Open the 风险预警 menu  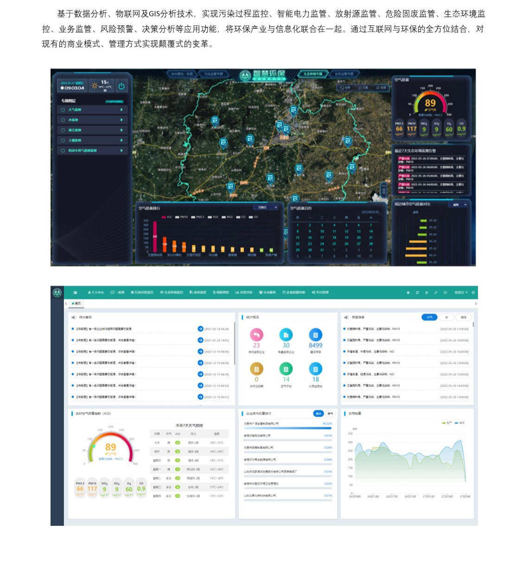pyautogui.click(x=221, y=293)
